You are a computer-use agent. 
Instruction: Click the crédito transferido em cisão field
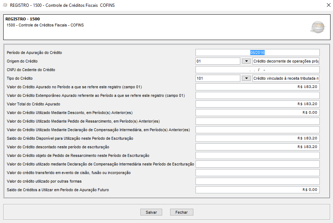click(x=257, y=173)
